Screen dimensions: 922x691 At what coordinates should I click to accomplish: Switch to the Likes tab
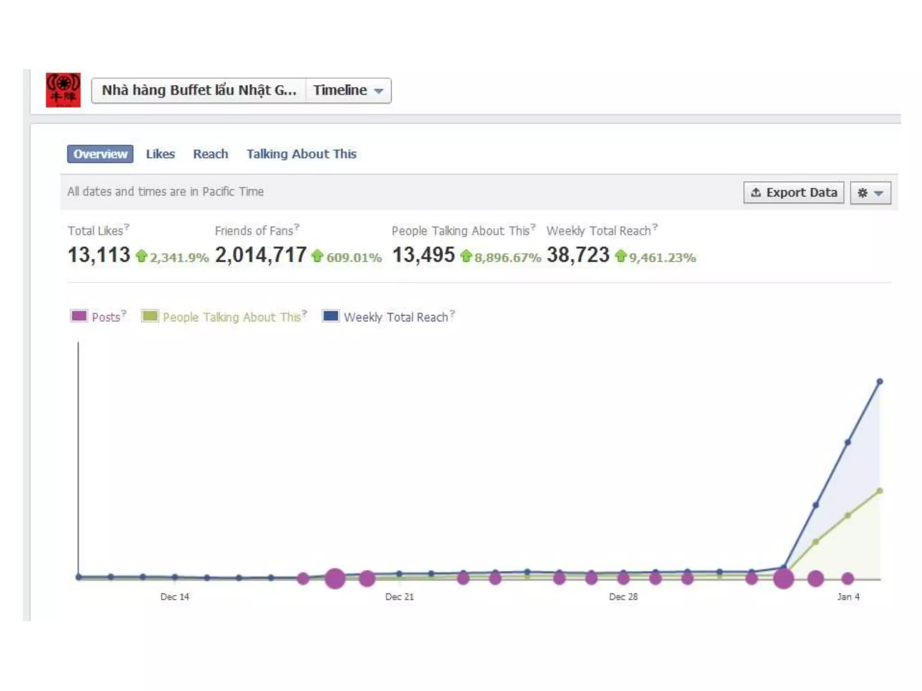[x=160, y=154]
